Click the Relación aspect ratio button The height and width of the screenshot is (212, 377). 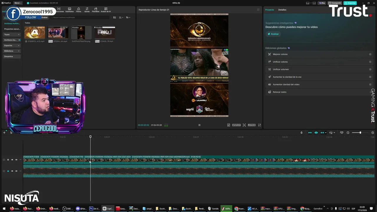[252, 125]
